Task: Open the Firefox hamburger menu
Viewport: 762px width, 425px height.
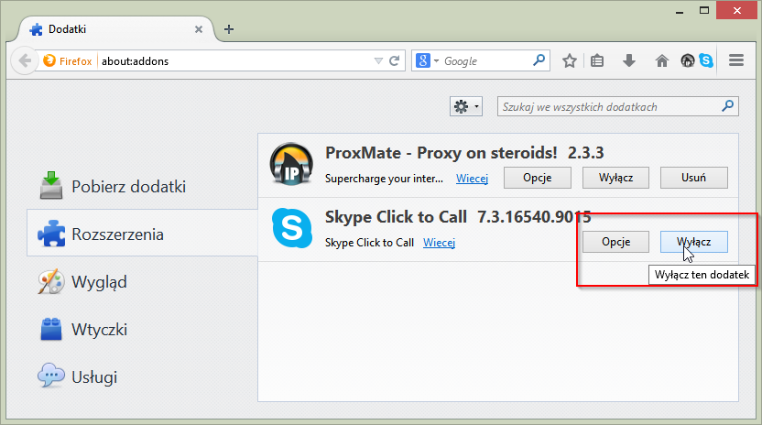Action: coord(735,61)
